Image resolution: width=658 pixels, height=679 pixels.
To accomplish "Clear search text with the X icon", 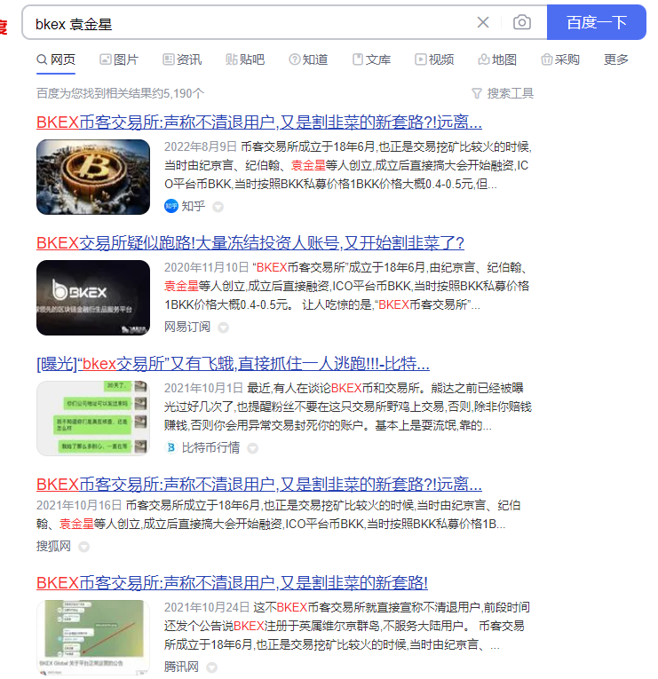I will [483, 22].
